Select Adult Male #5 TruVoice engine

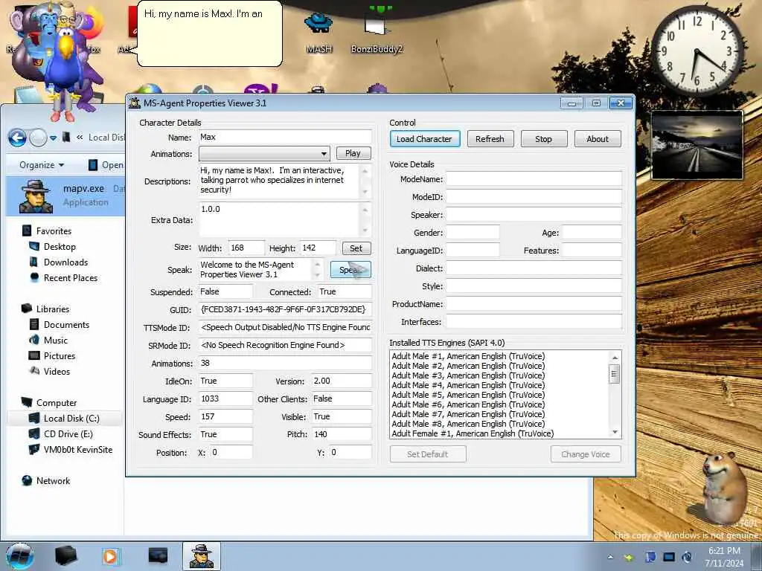(468, 396)
